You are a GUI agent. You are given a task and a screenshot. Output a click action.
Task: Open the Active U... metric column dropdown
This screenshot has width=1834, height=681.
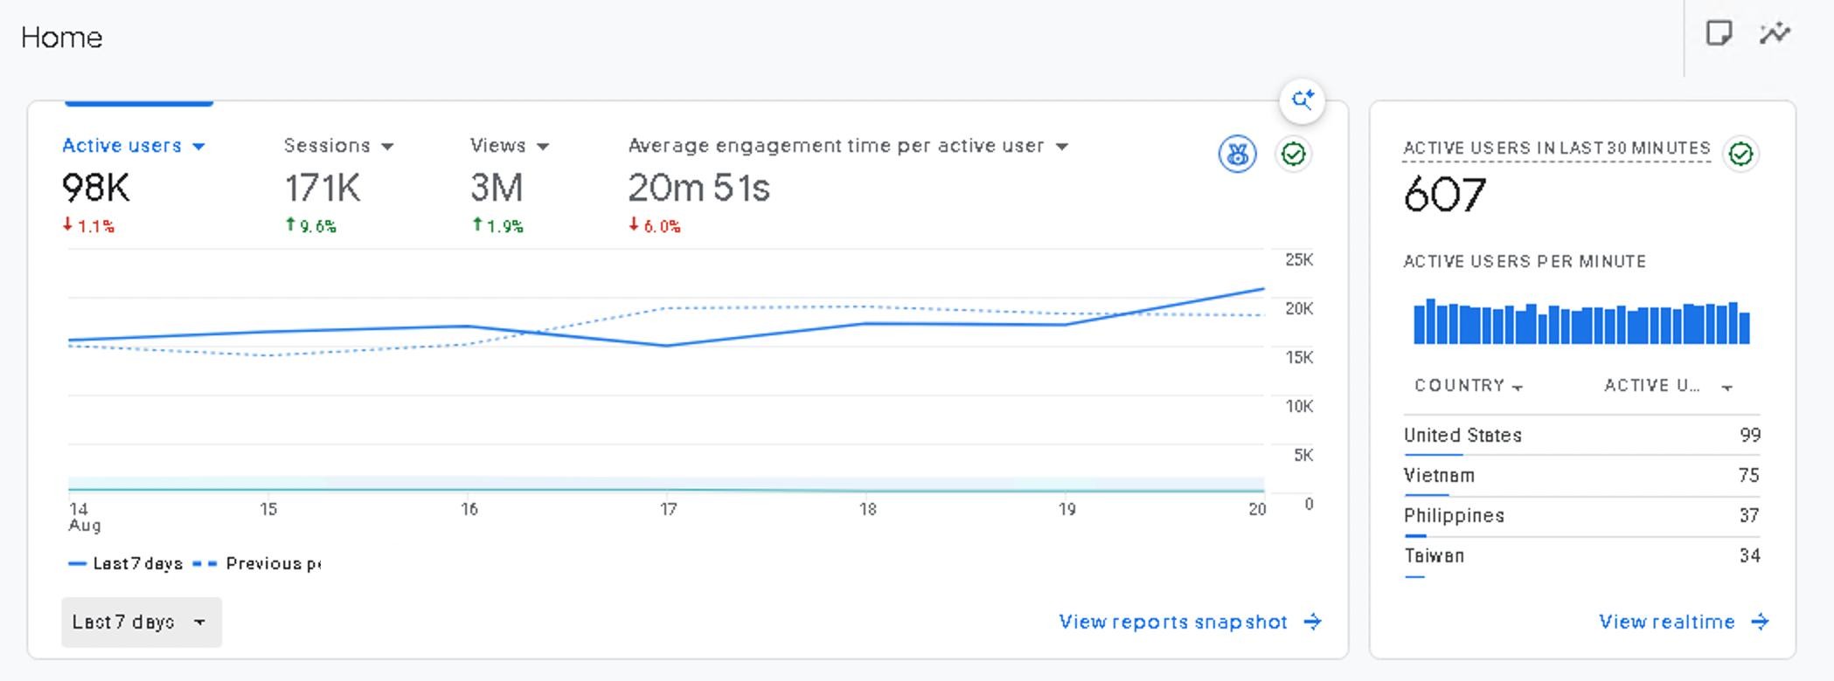(x=1668, y=386)
